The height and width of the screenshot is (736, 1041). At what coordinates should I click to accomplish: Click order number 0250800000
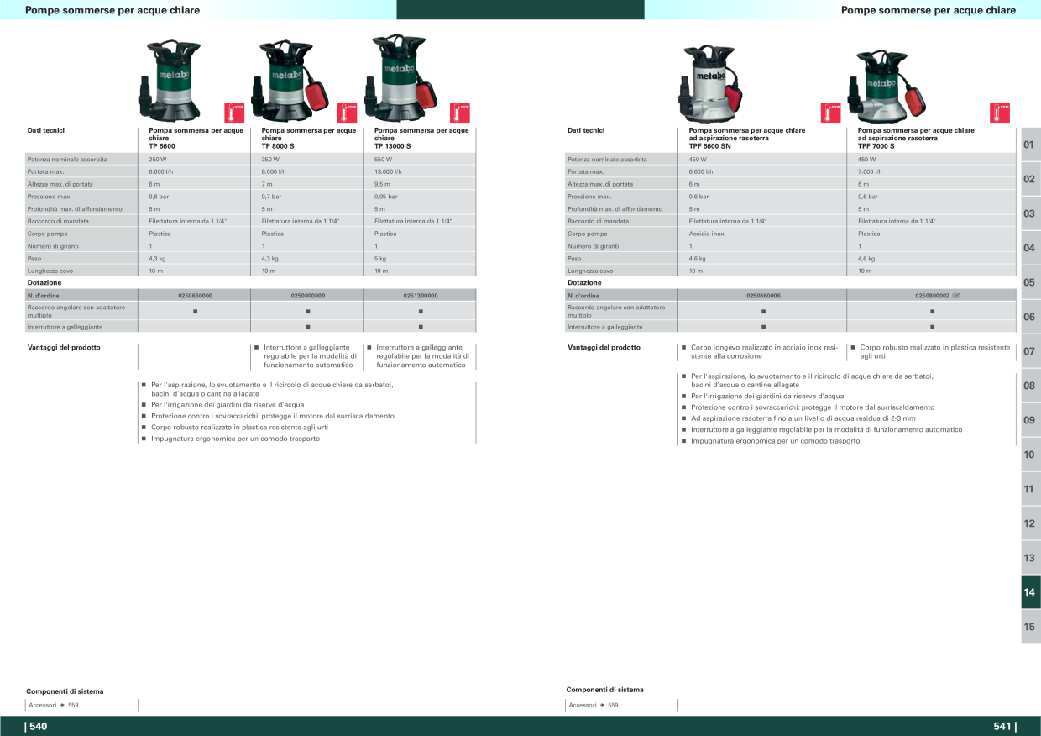[x=307, y=296]
